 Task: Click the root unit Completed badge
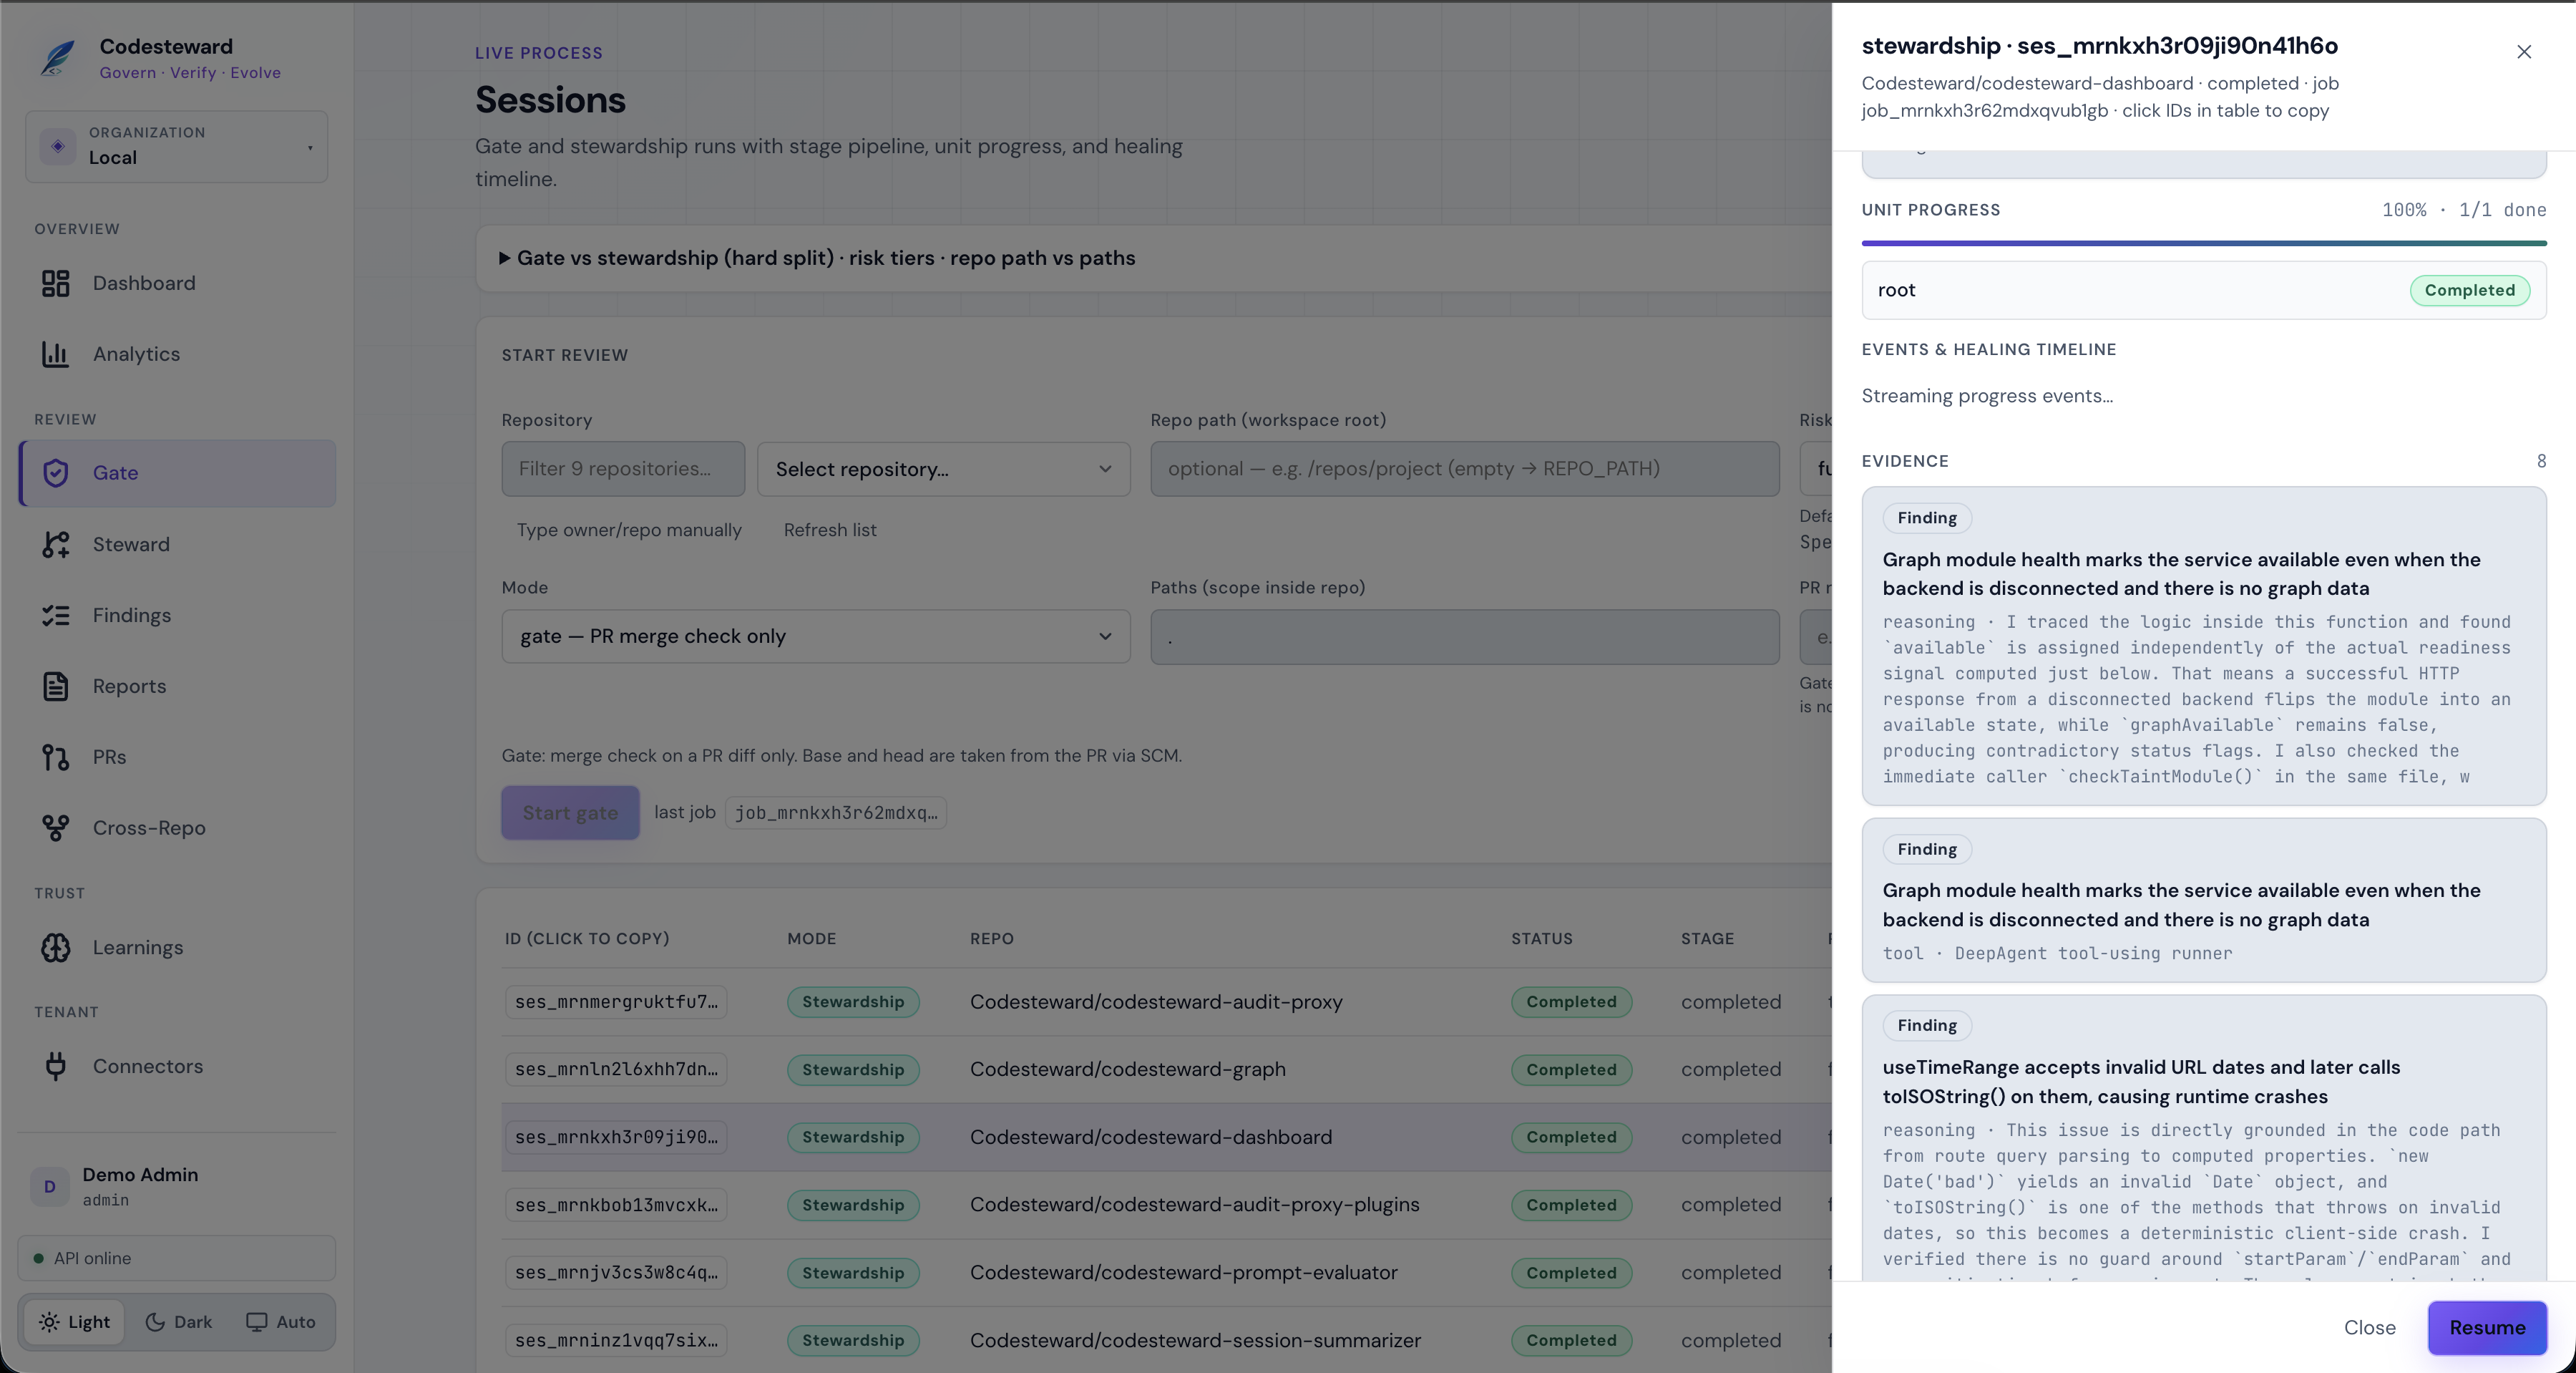[2470, 290]
